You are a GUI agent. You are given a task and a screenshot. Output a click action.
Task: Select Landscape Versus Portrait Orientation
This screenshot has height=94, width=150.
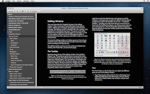pyautogui.click(x=21, y=82)
